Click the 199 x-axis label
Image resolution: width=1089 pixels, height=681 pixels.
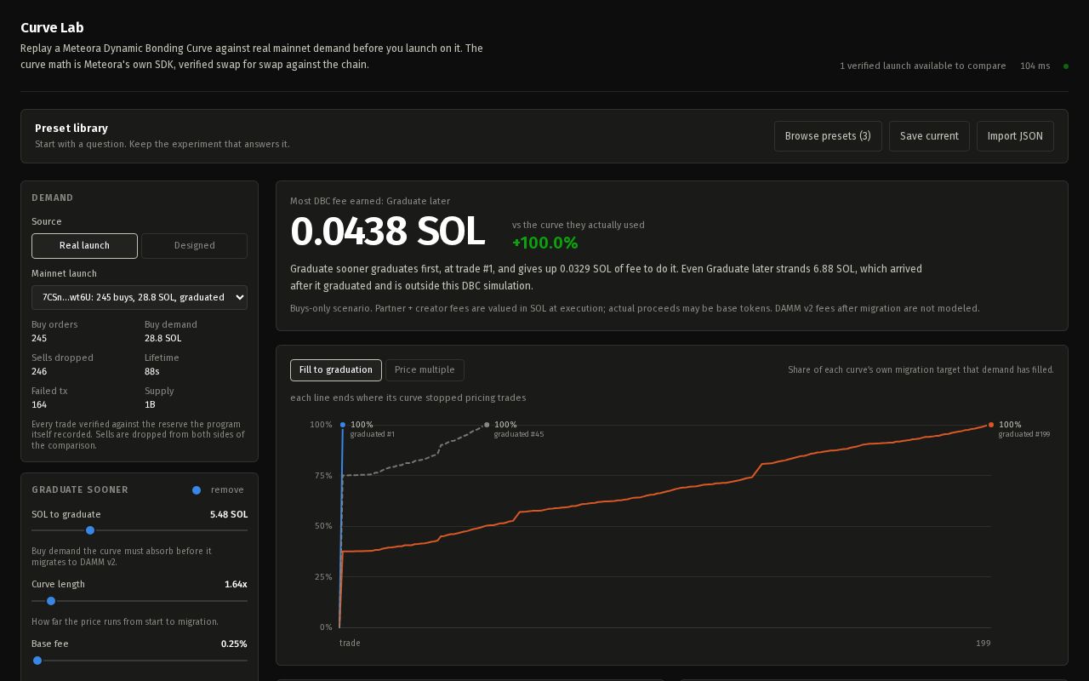984,644
